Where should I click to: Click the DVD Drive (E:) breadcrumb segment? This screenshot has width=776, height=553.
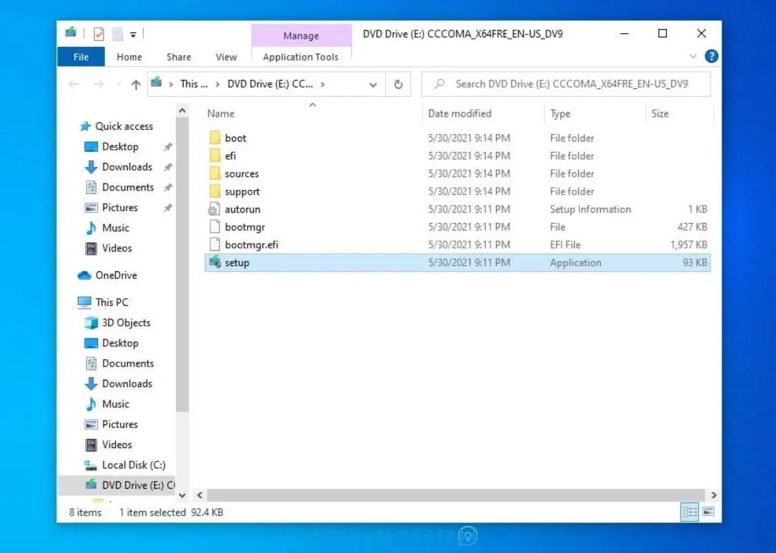[270, 84]
